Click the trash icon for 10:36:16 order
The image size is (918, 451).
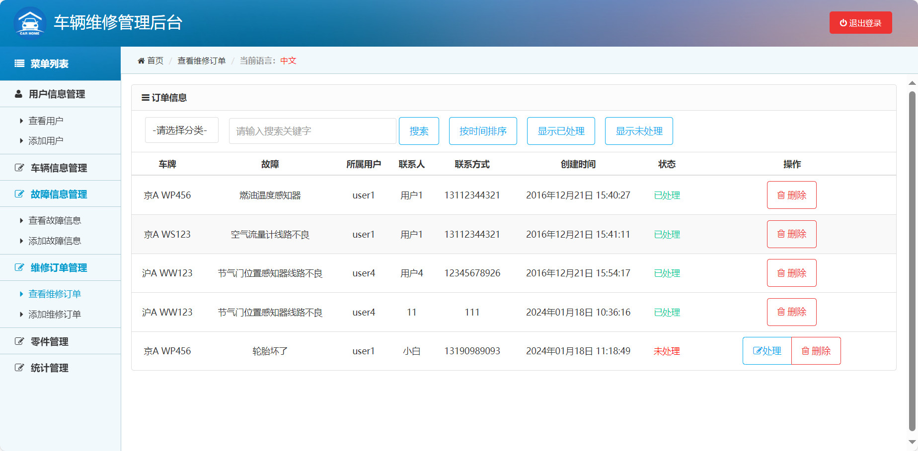[781, 312]
